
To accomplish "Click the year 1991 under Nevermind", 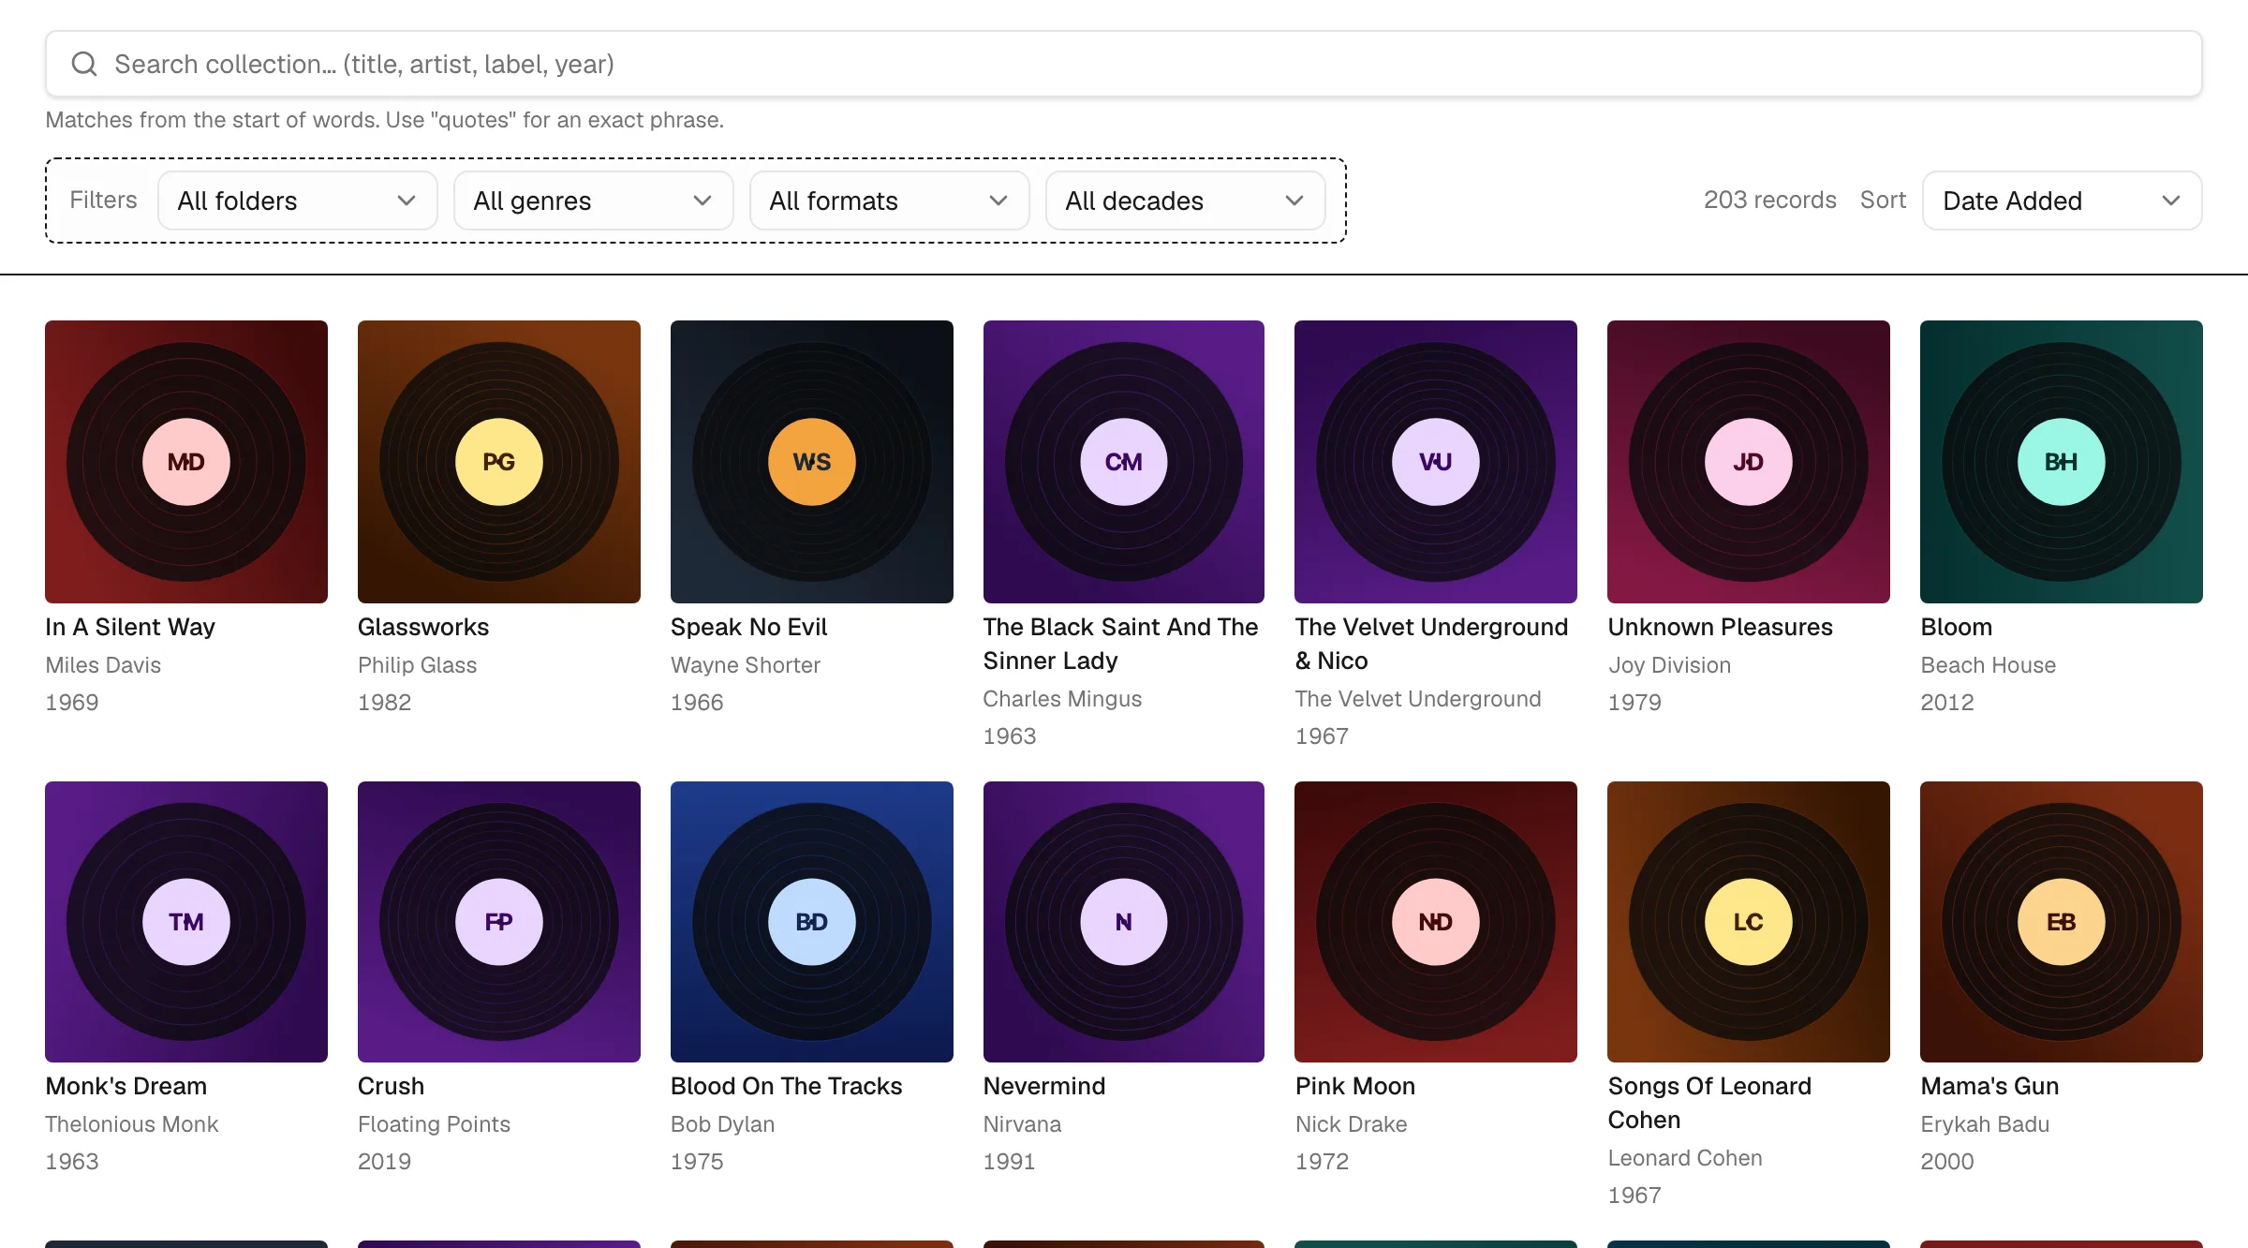I will pyautogui.click(x=1010, y=1162).
